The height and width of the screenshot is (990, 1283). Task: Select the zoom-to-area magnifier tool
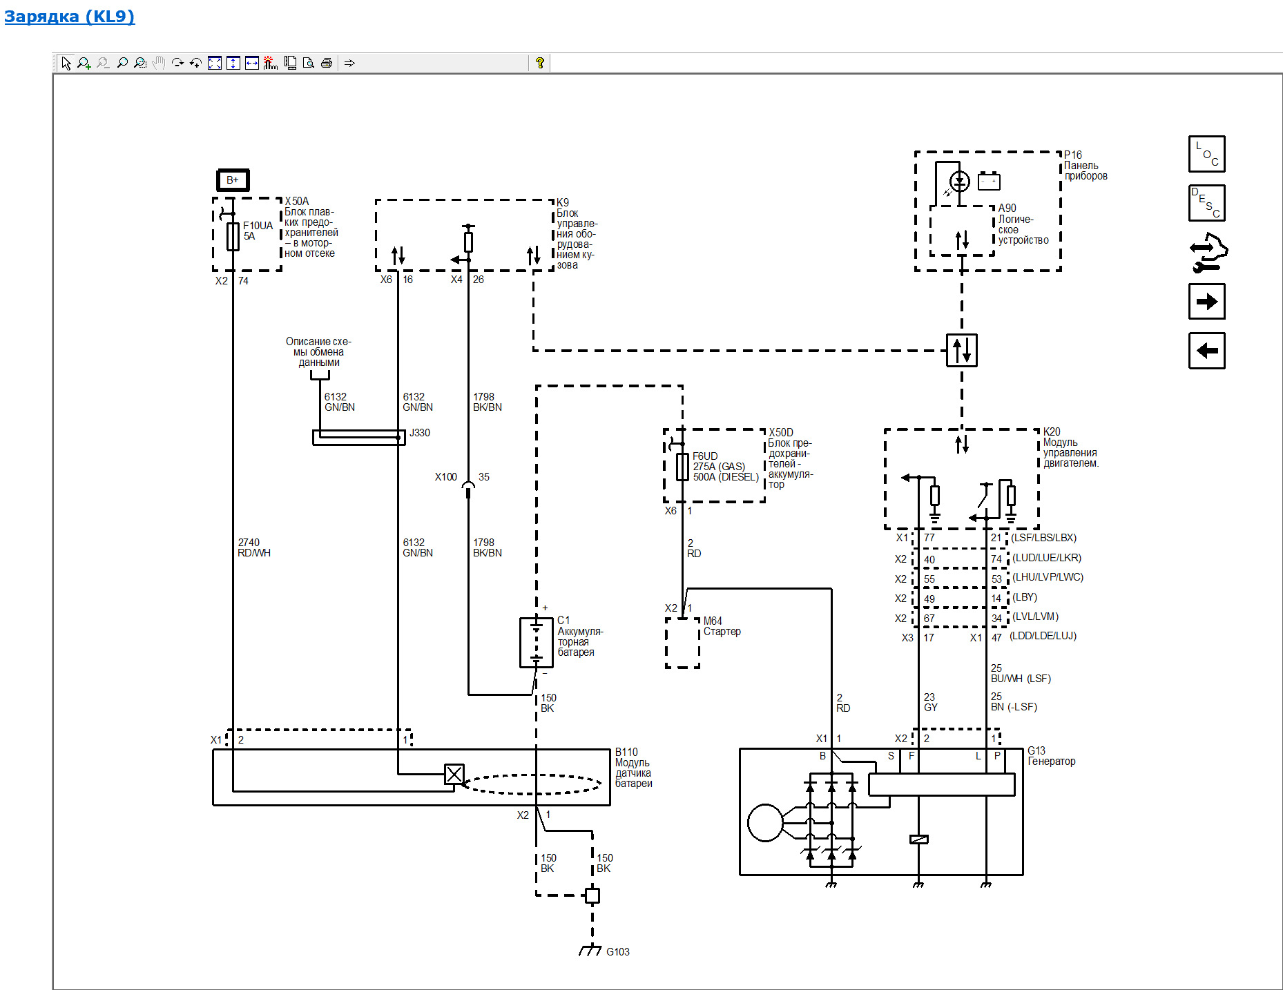[x=140, y=63]
